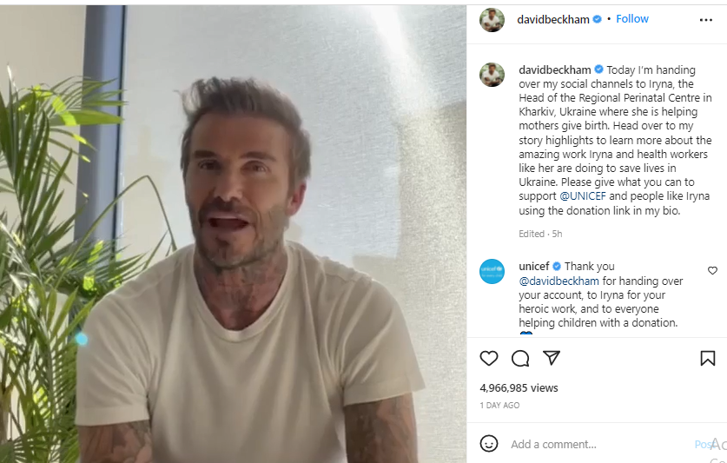Click the 4,966,985 views count

pyautogui.click(x=519, y=387)
